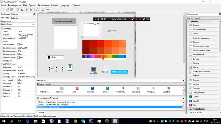Open File Explorer from the taskbar
Viewport: 221px width, 124px height.
coord(36,121)
